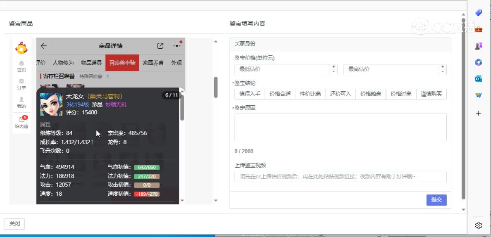Viewport: 491px width, 237px height.
Task: Open the share icon in product detail header
Action: click(x=160, y=46)
